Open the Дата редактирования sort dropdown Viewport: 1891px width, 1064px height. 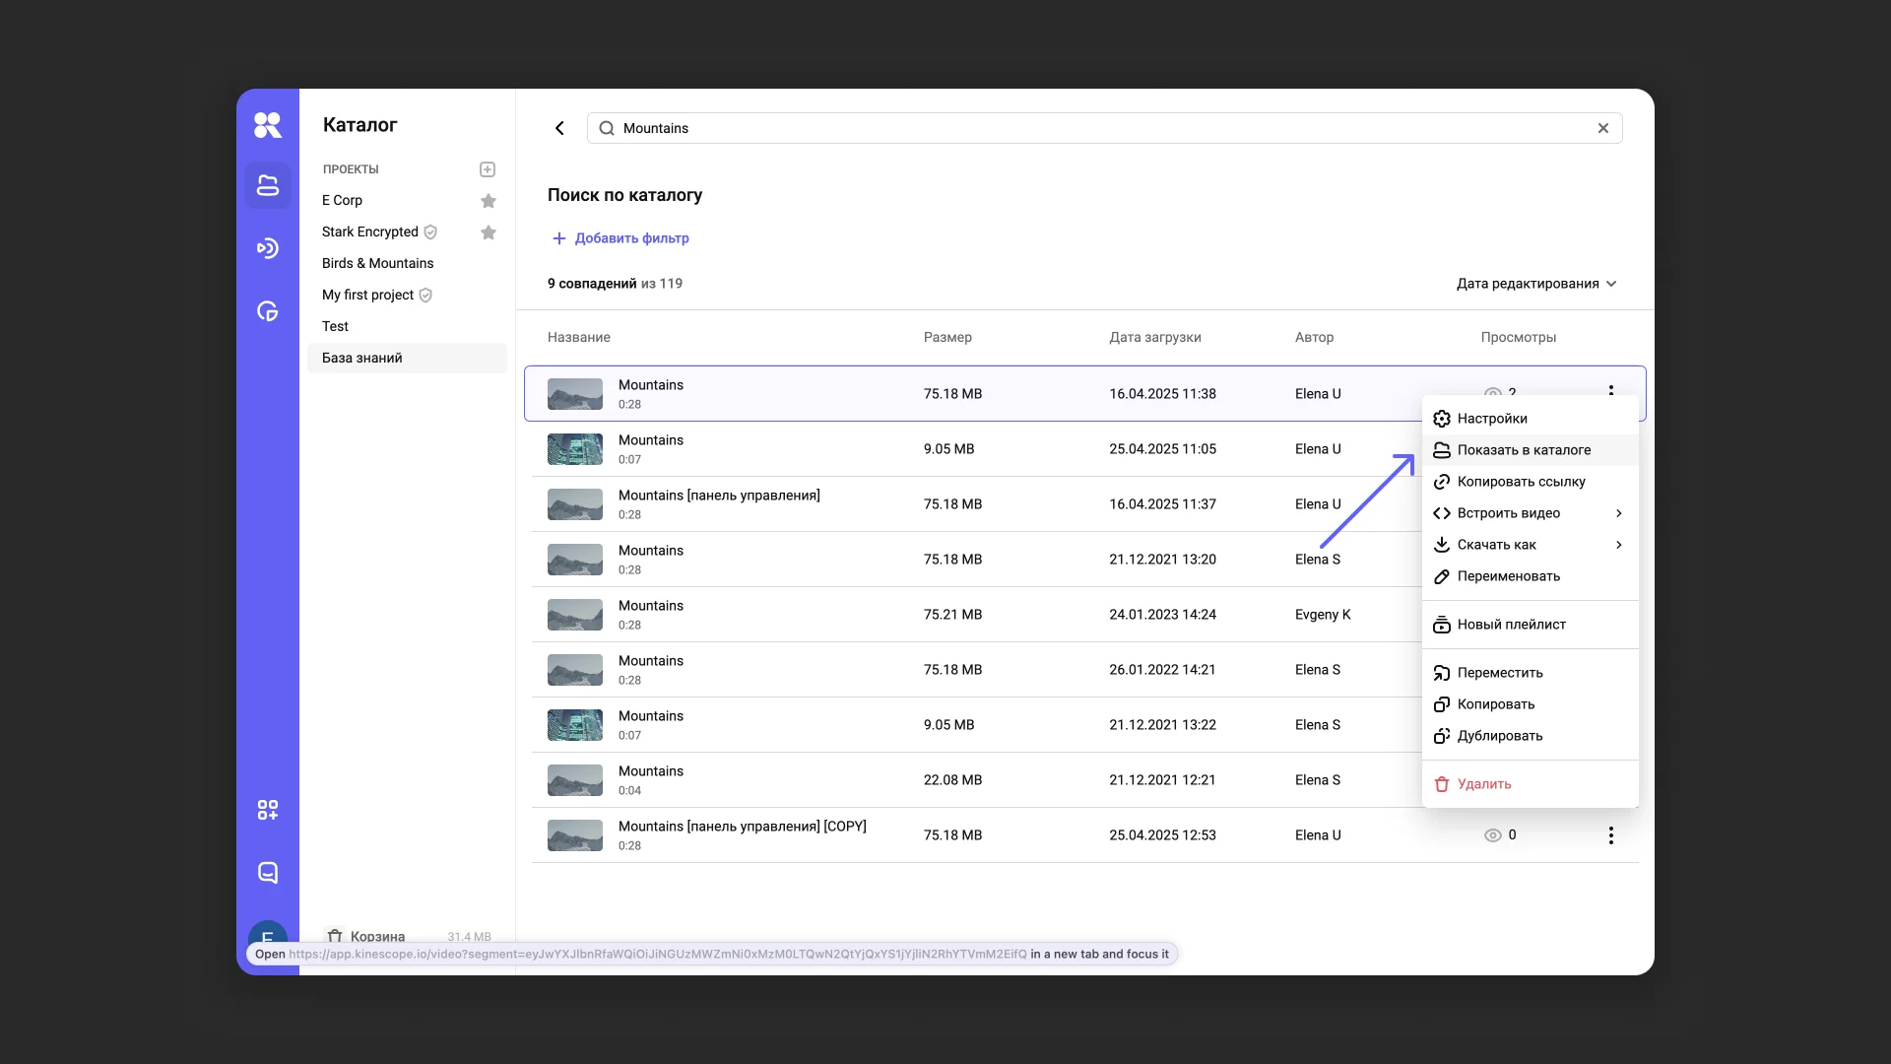point(1536,284)
